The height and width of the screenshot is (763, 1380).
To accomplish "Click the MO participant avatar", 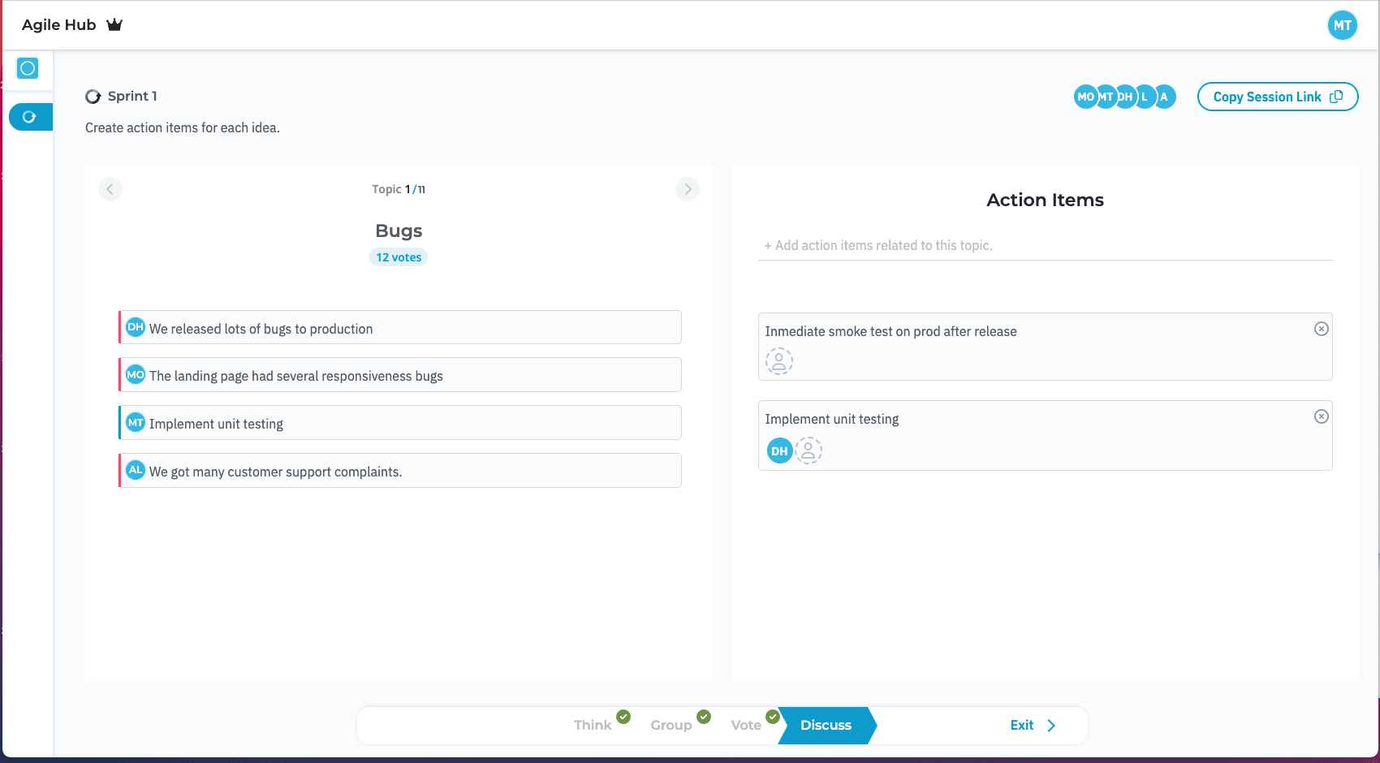I will [1084, 97].
